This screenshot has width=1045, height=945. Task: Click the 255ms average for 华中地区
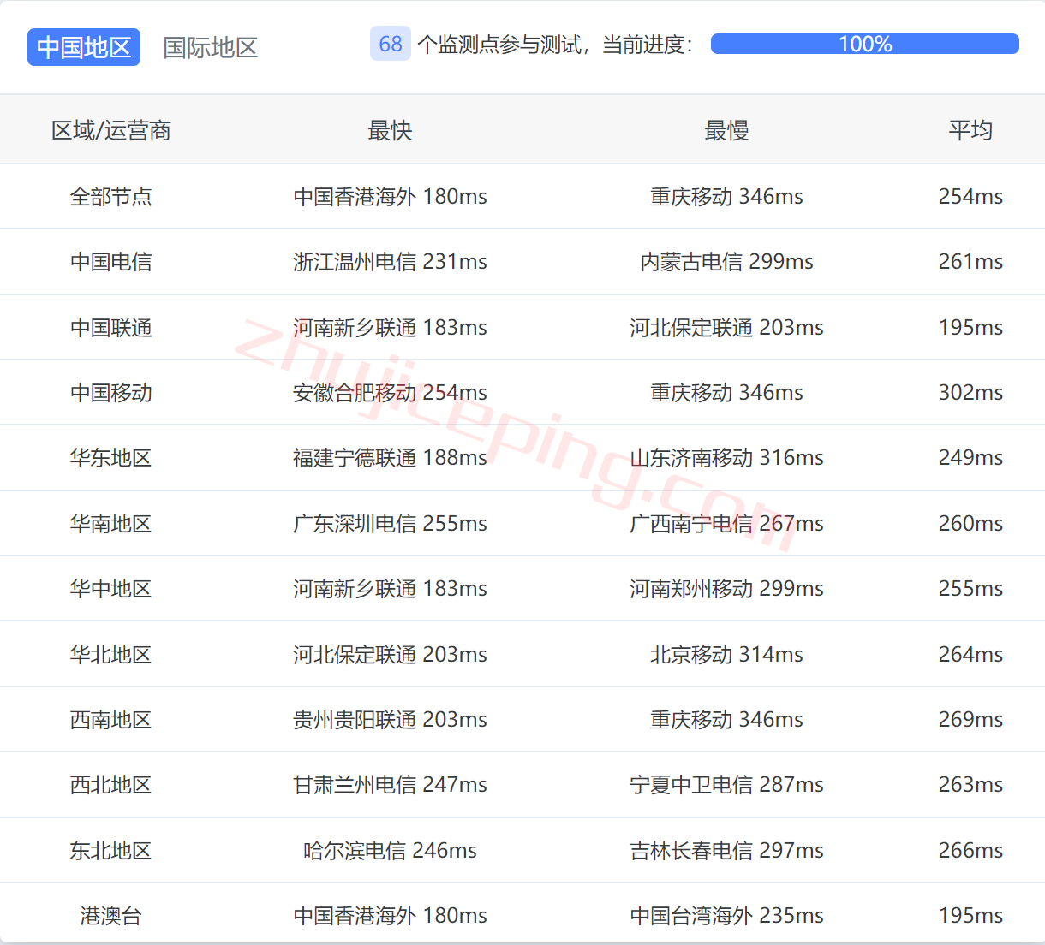[970, 589]
